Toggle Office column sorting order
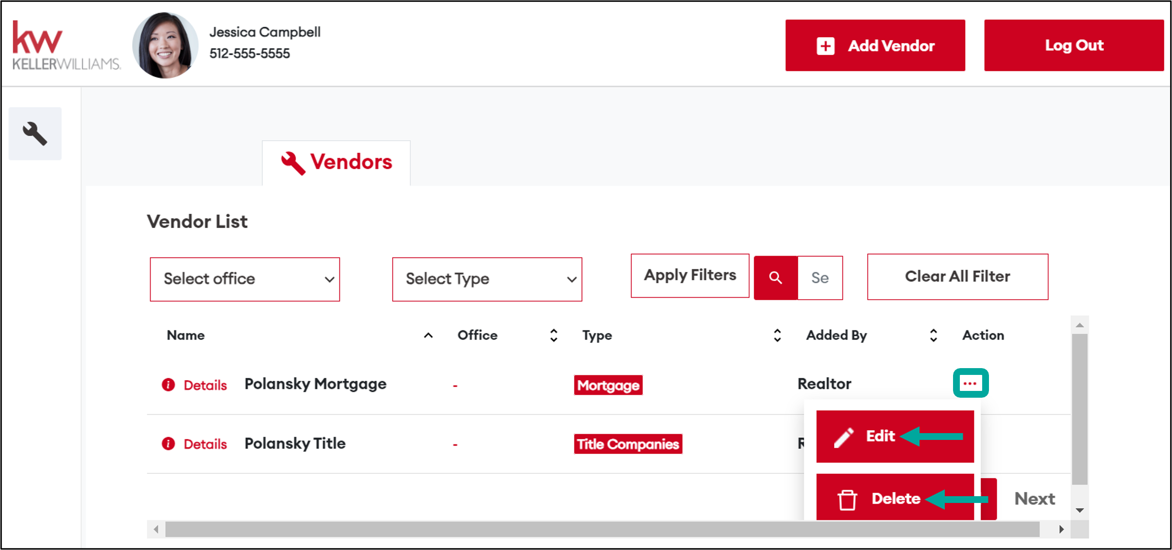 coord(553,335)
